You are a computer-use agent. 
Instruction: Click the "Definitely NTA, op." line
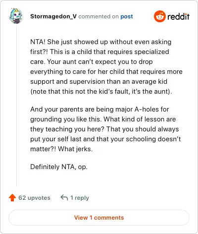[x=59, y=167]
